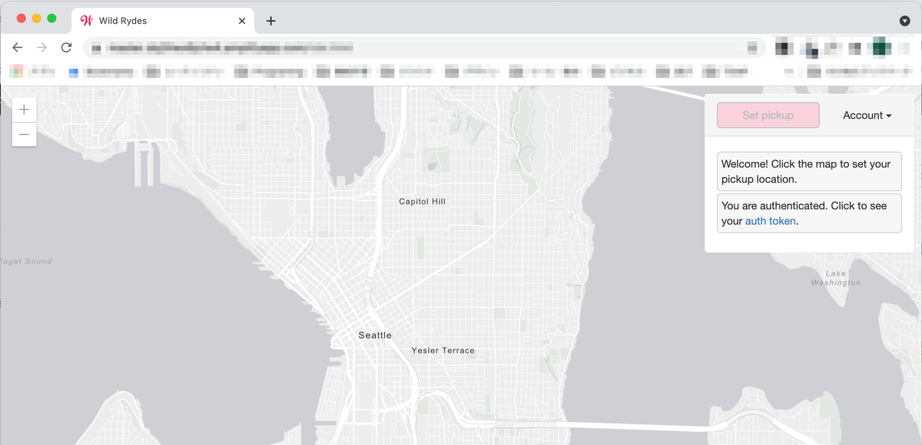Click the 'You are authenticated' message box
This screenshot has width=922, height=445.
pyautogui.click(x=809, y=213)
